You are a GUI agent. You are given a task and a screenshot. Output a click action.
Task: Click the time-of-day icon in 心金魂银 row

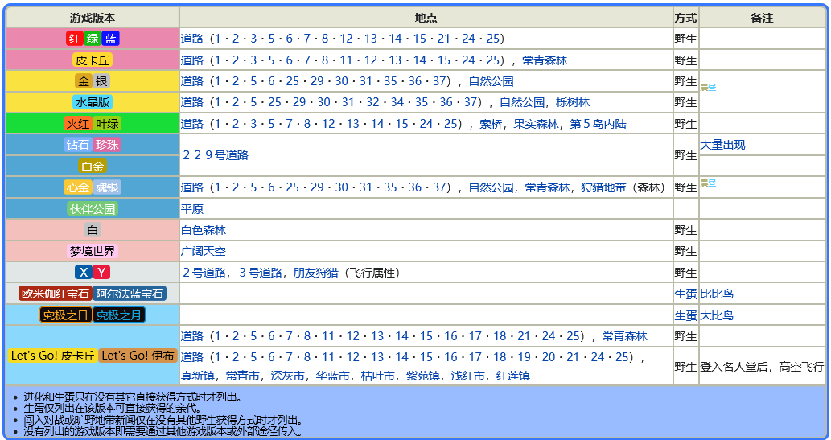pos(708,183)
